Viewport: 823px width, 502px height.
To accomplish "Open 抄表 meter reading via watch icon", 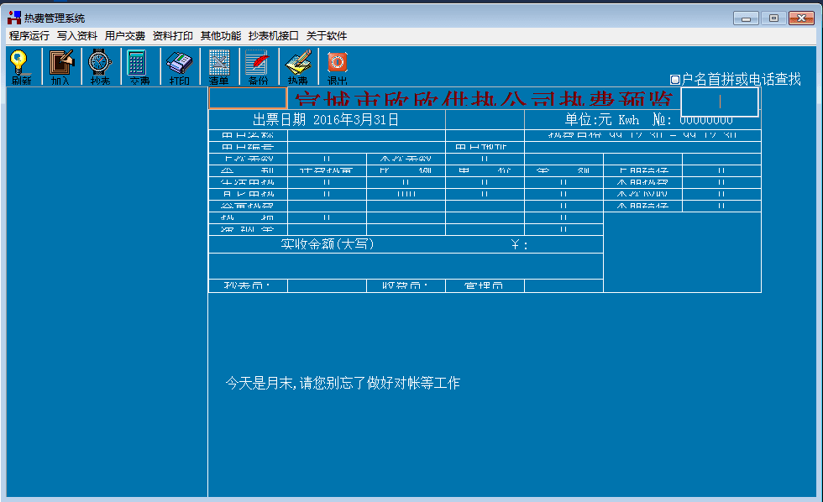I will pos(100,66).
